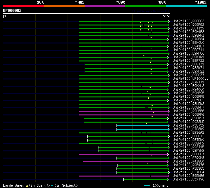Viewport: 210px width, 188px height.
Task: Click the UniRef100_A4ZGU0 label
Action: pos(188,162)
